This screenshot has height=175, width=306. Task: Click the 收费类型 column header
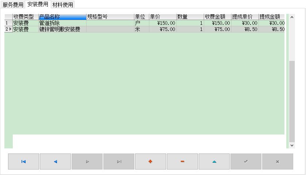click(26, 17)
